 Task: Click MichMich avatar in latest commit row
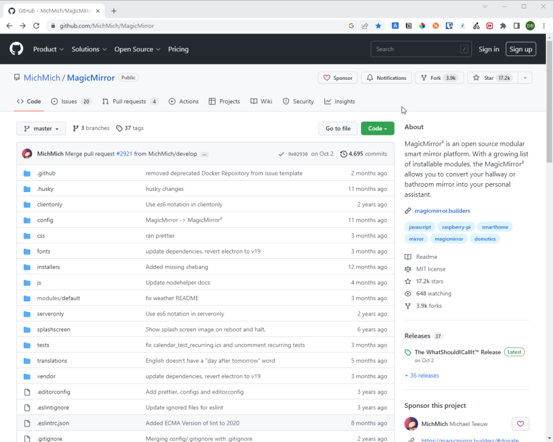tap(27, 154)
